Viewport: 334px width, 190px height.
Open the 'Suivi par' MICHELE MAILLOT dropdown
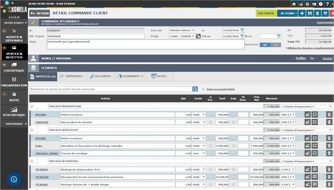181,30
